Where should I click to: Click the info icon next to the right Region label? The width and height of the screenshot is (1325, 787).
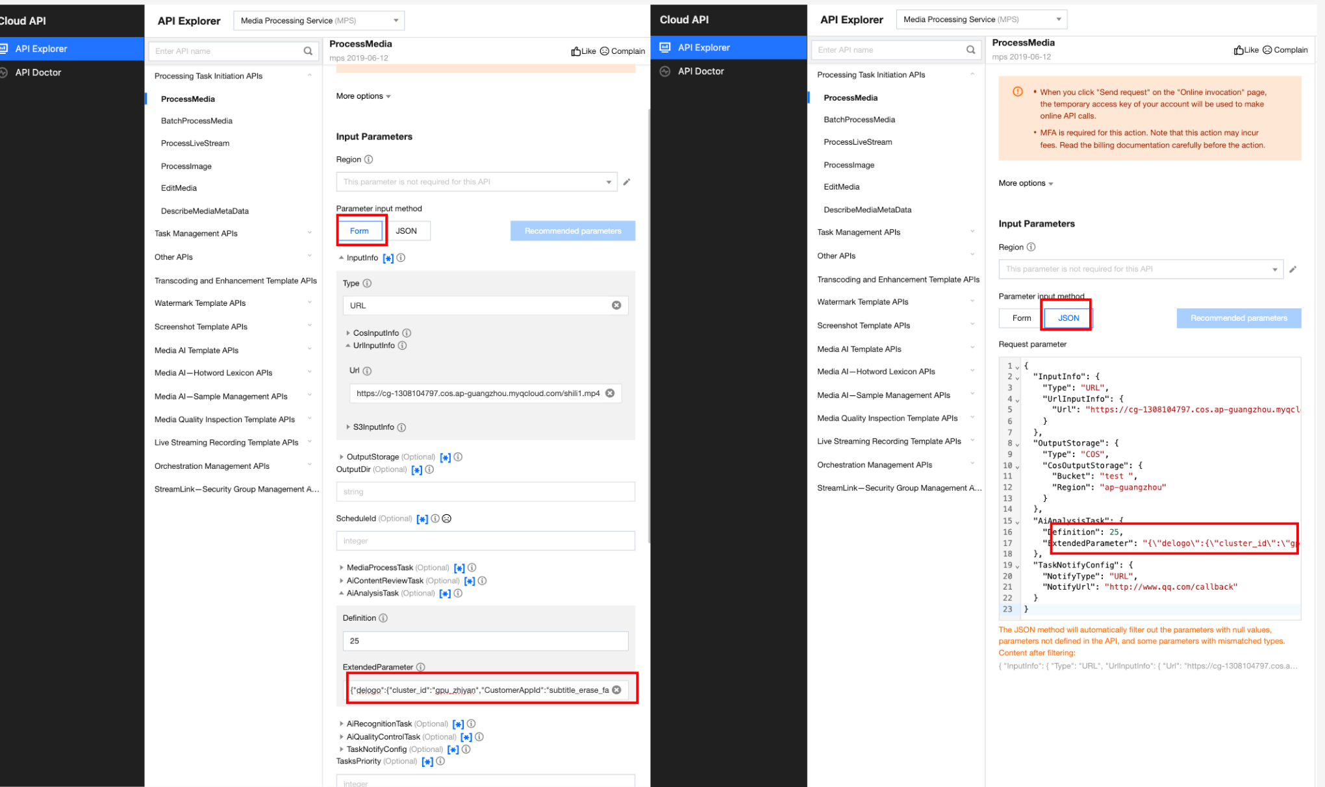coord(1031,247)
